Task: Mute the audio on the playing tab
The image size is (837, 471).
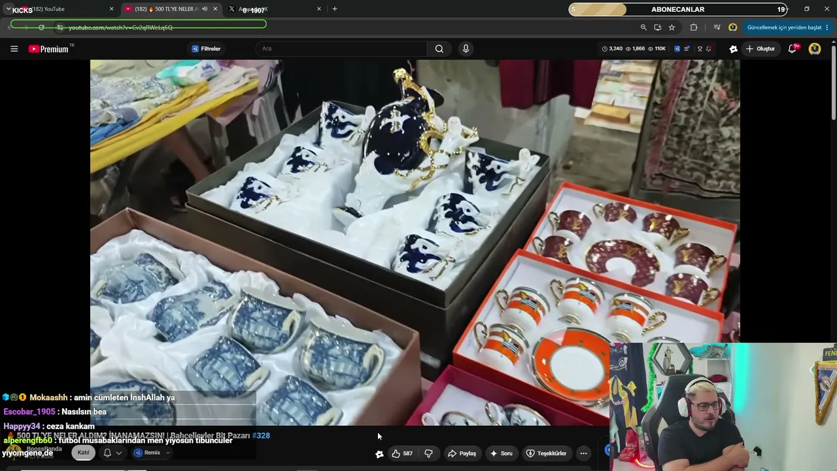Action: [205, 9]
